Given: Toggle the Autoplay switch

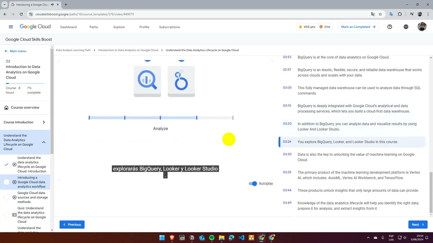Looking at the screenshot, I should pos(253,183).
